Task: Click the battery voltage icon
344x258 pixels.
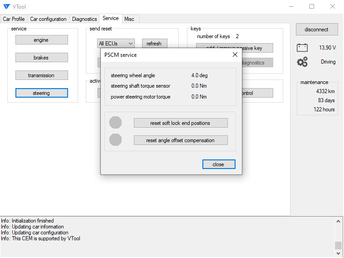Action: click(302, 47)
